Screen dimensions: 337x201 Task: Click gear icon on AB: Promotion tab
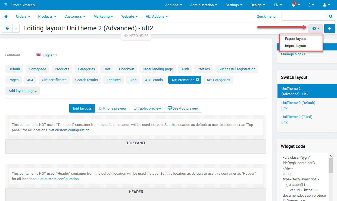pos(198,80)
